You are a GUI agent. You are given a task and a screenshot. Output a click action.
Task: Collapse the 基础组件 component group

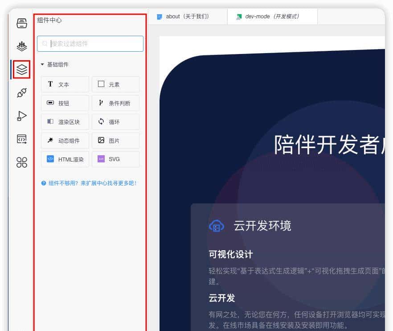pos(42,64)
